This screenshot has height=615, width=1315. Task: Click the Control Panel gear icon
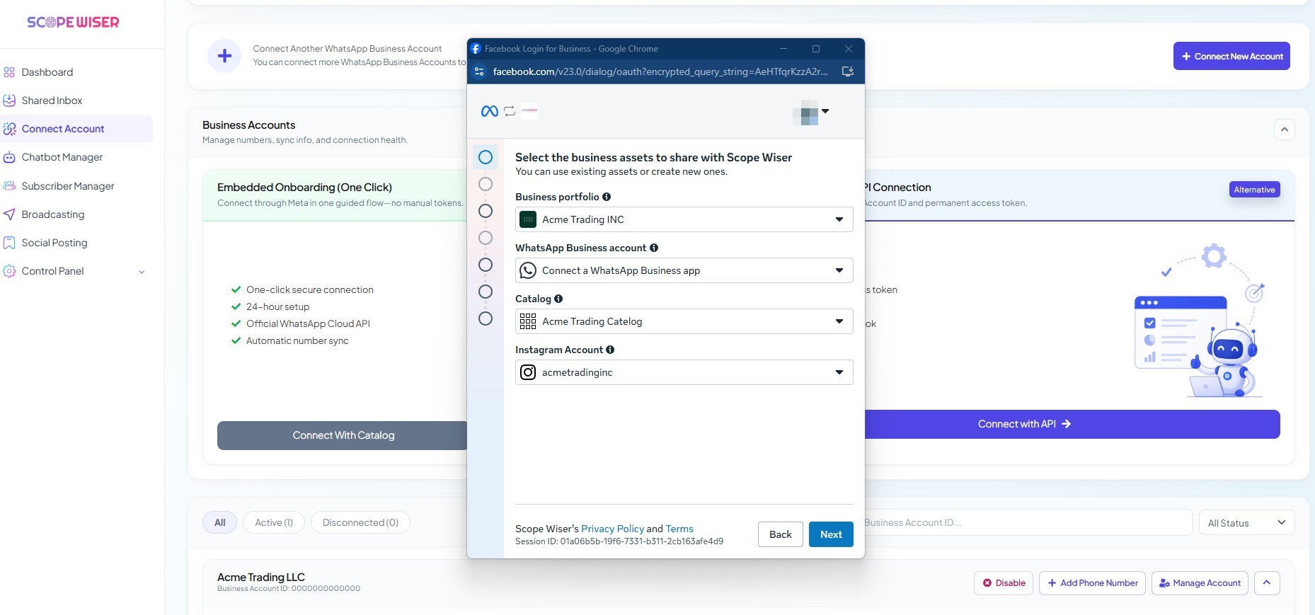[9, 271]
